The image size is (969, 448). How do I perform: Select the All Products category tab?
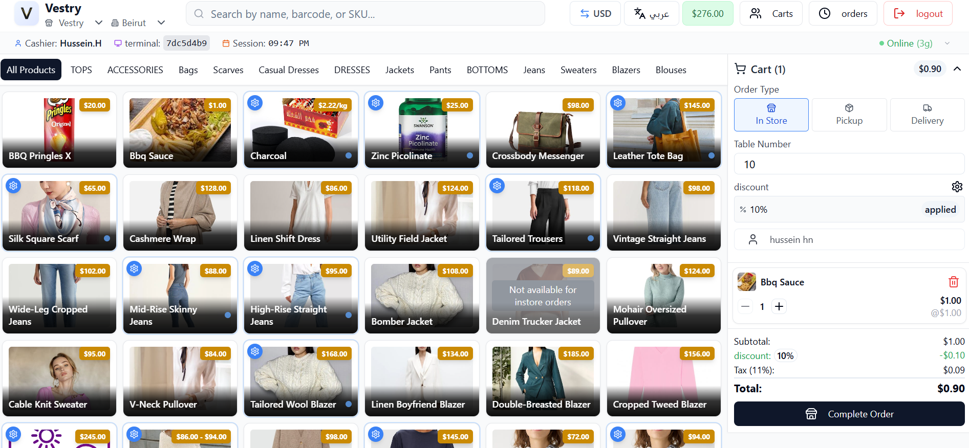31,70
